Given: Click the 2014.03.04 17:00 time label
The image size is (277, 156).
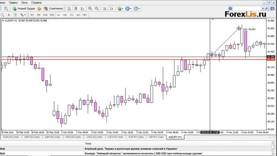Looking at the screenshot, I should (x=210, y=132).
